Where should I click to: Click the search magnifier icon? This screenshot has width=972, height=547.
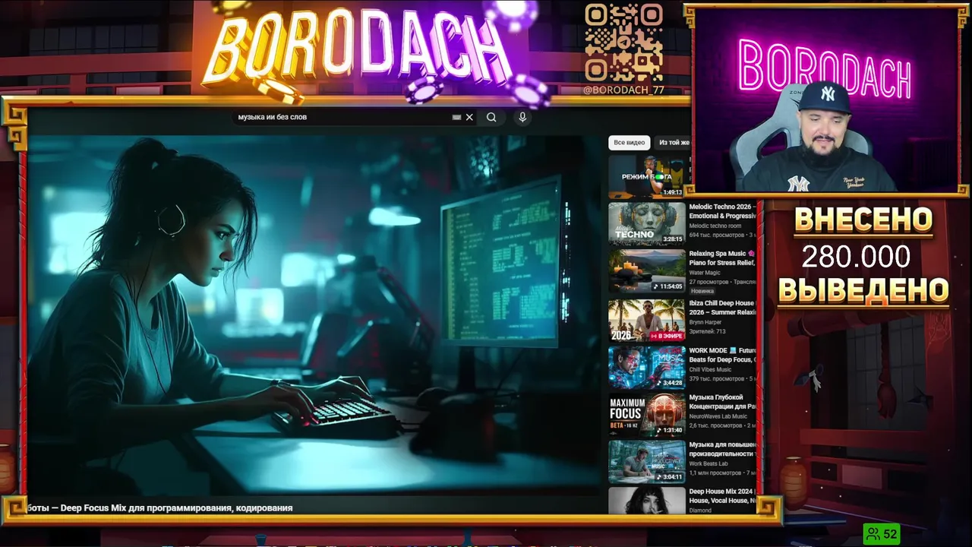click(491, 117)
